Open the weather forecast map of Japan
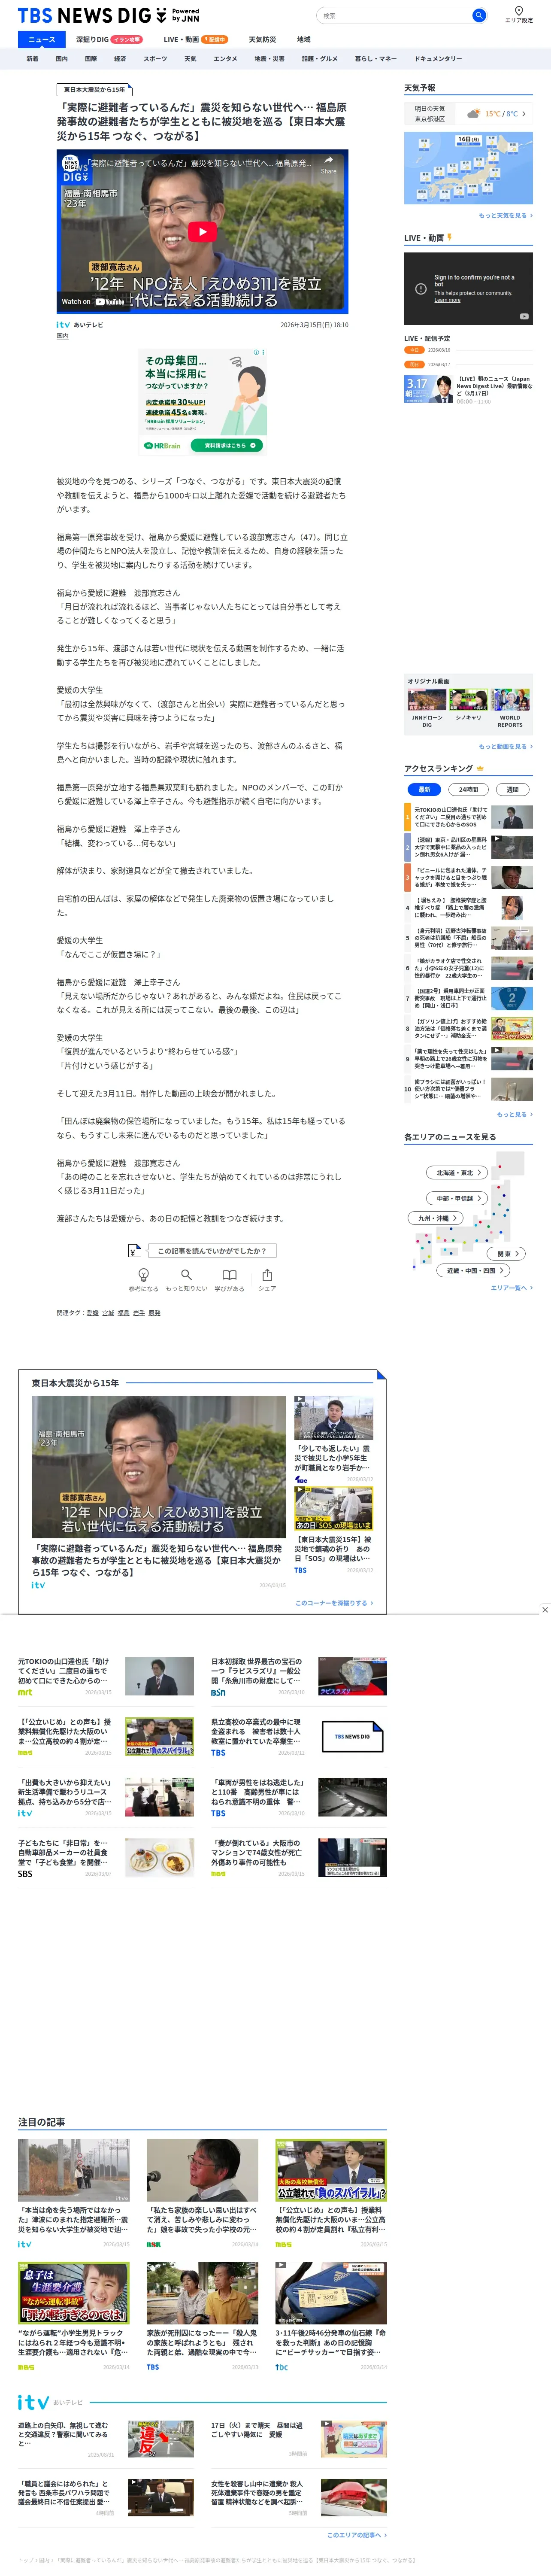551x2576 pixels. click(468, 168)
